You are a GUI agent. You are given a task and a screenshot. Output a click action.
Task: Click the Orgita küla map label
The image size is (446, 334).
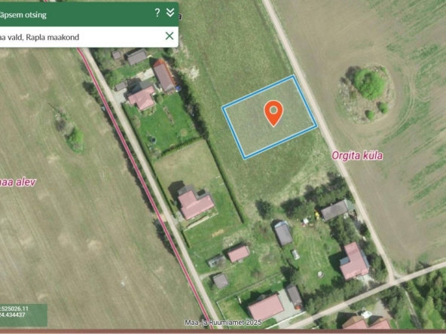357,156
